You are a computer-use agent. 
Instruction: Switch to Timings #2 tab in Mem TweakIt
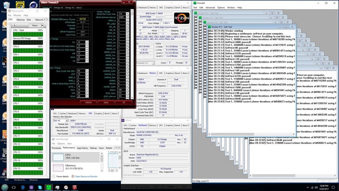point(58,8)
